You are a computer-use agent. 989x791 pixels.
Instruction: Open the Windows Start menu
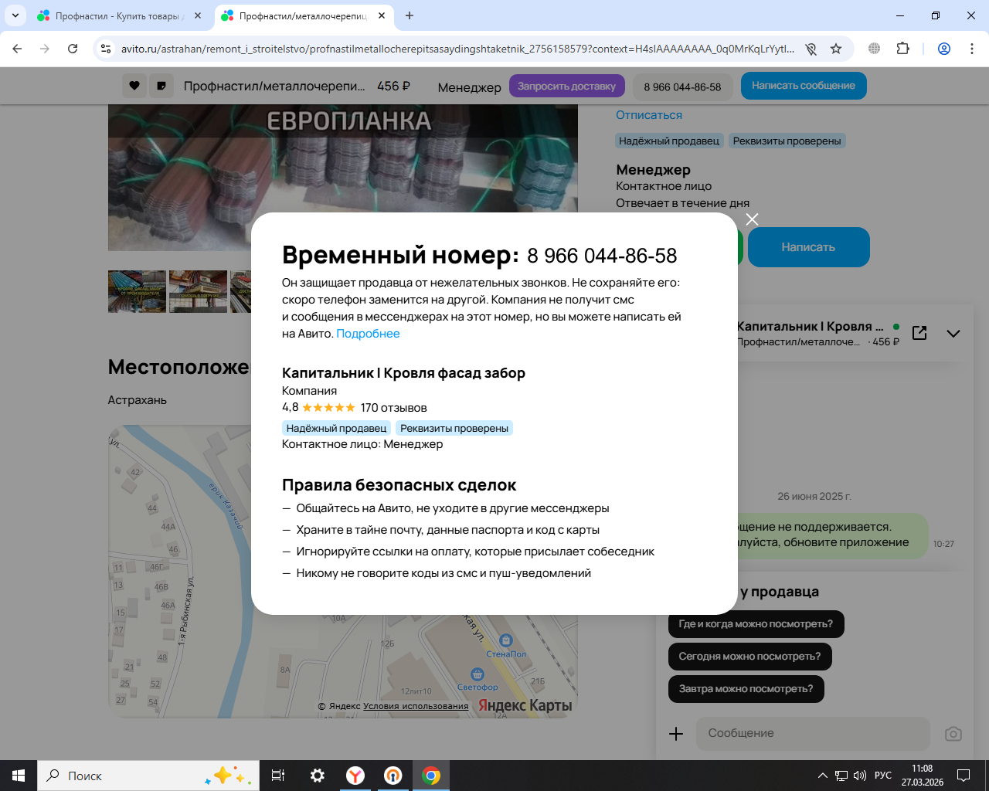pos(19,776)
